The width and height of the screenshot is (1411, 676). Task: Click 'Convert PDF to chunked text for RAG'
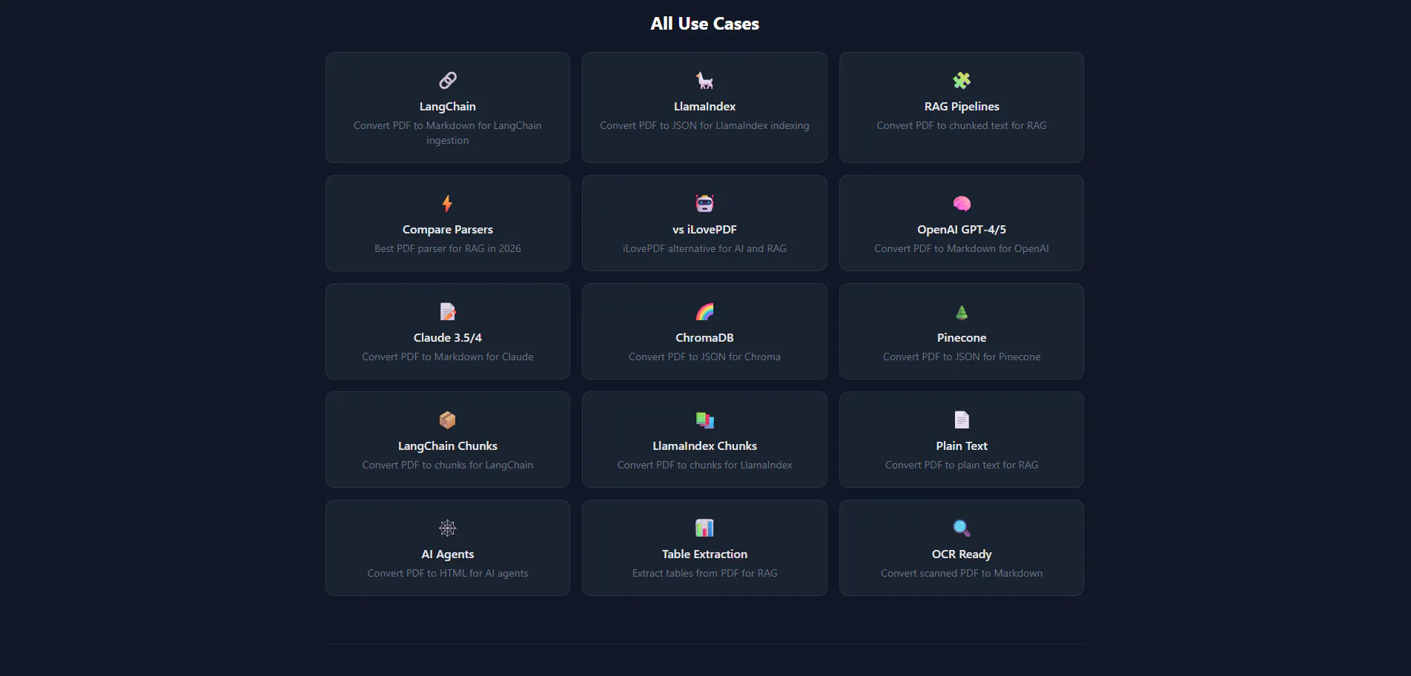[962, 126]
